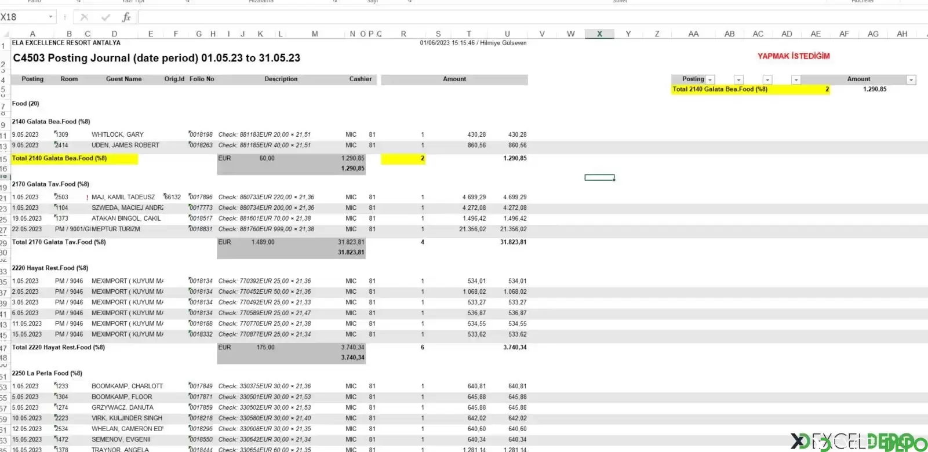Image resolution: width=928 pixels, height=452 pixels.
Task: Select the row 29 header
Action: (x=4, y=243)
